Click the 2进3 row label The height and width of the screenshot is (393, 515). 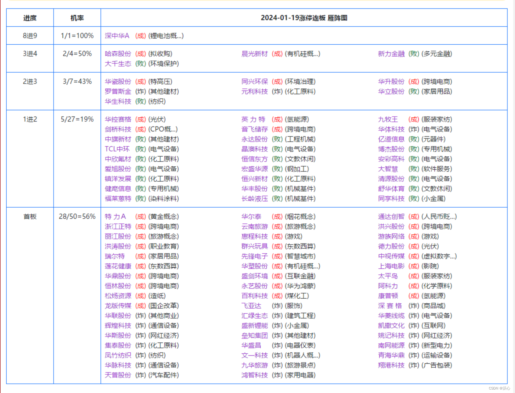[30, 81]
